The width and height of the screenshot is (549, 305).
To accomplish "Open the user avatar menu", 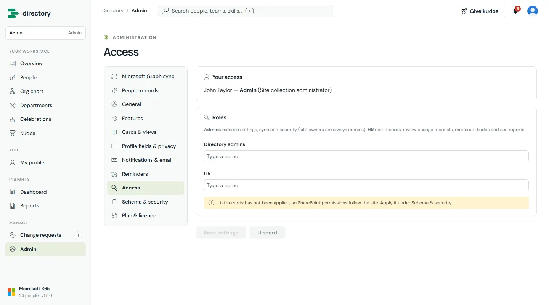I will (x=533, y=11).
